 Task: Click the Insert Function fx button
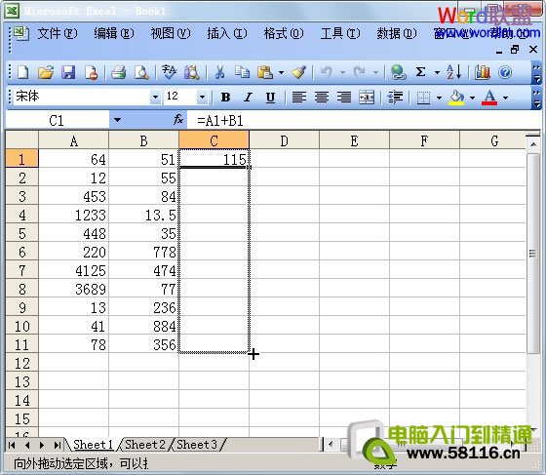pos(178,120)
